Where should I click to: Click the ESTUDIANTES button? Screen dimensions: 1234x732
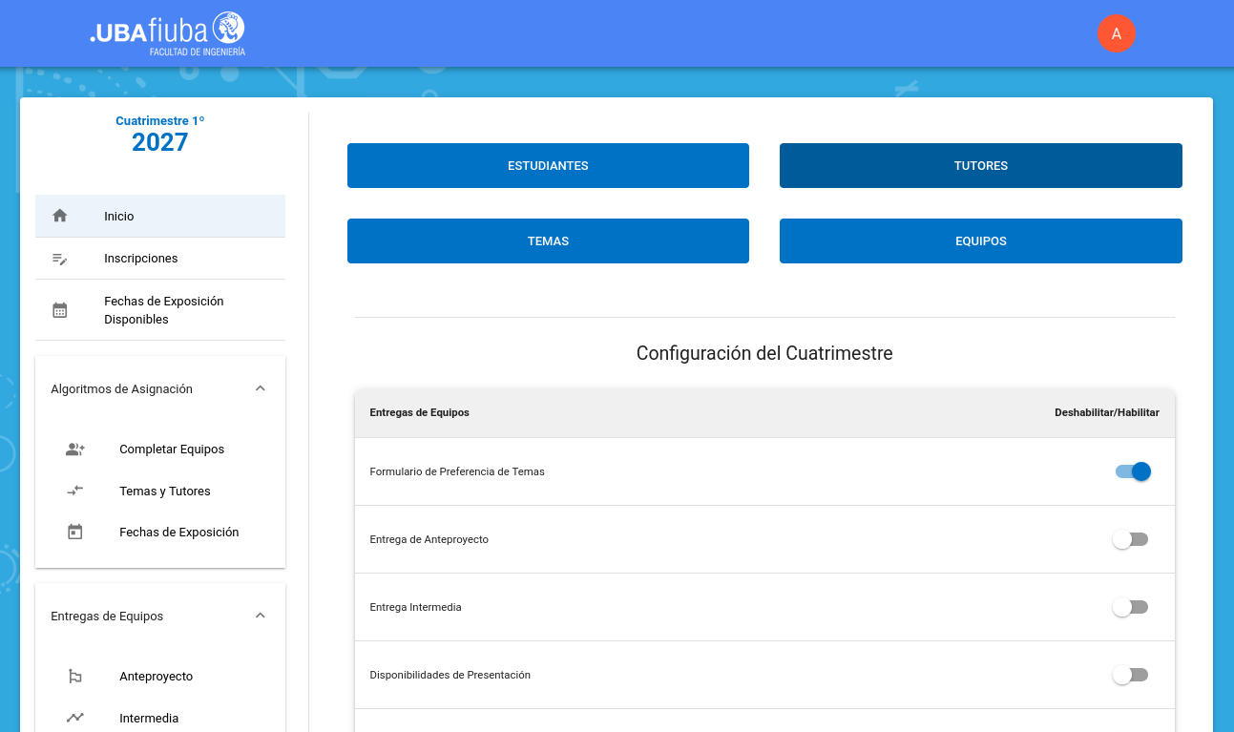548,166
